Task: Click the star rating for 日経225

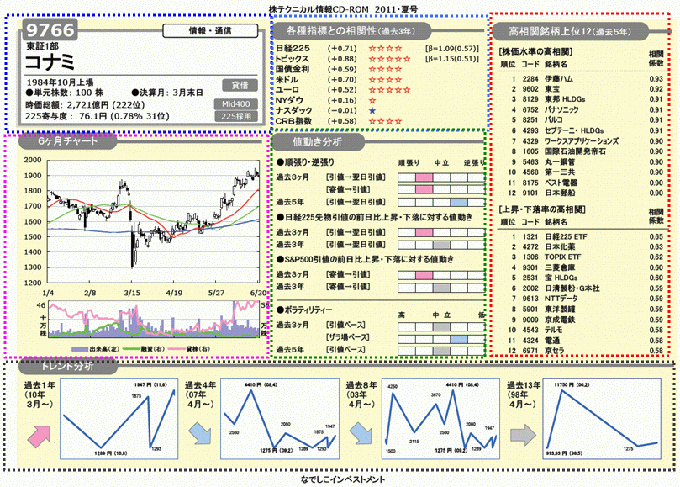Action: (x=385, y=48)
